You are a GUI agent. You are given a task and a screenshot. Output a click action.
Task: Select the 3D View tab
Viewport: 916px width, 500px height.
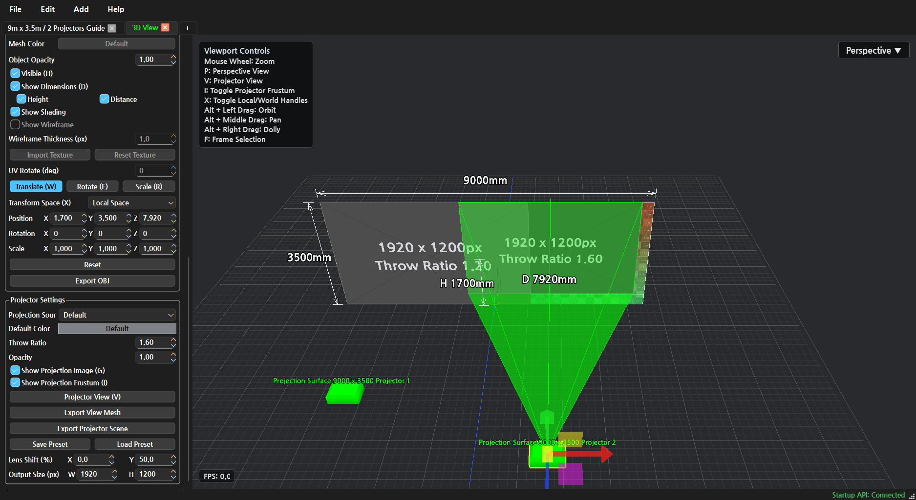(x=145, y=28)
